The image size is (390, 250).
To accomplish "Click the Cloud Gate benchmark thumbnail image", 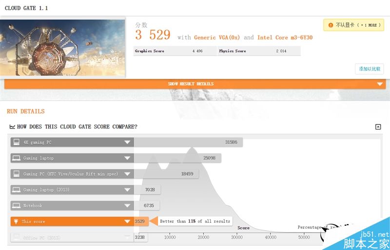I will [x=62, y=48].
